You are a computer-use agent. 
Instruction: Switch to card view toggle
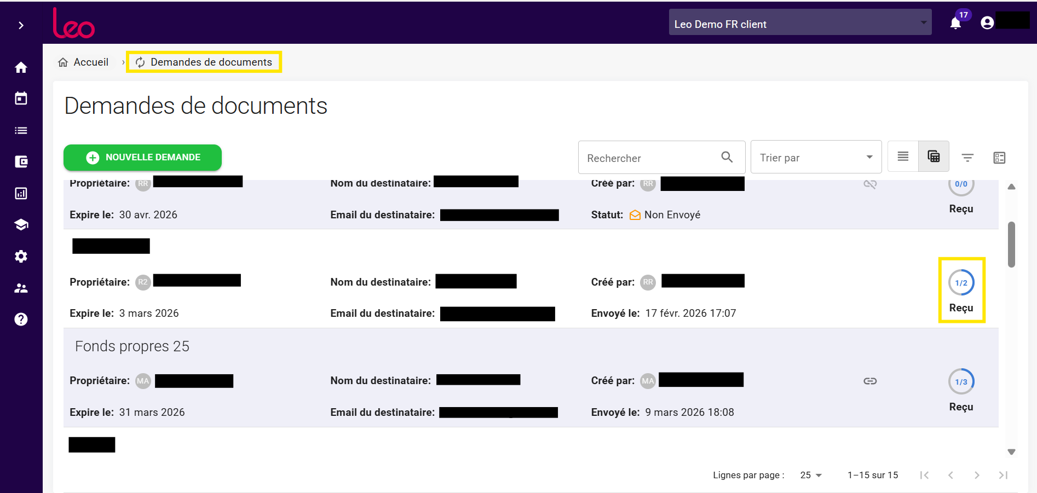coord(934,157)
